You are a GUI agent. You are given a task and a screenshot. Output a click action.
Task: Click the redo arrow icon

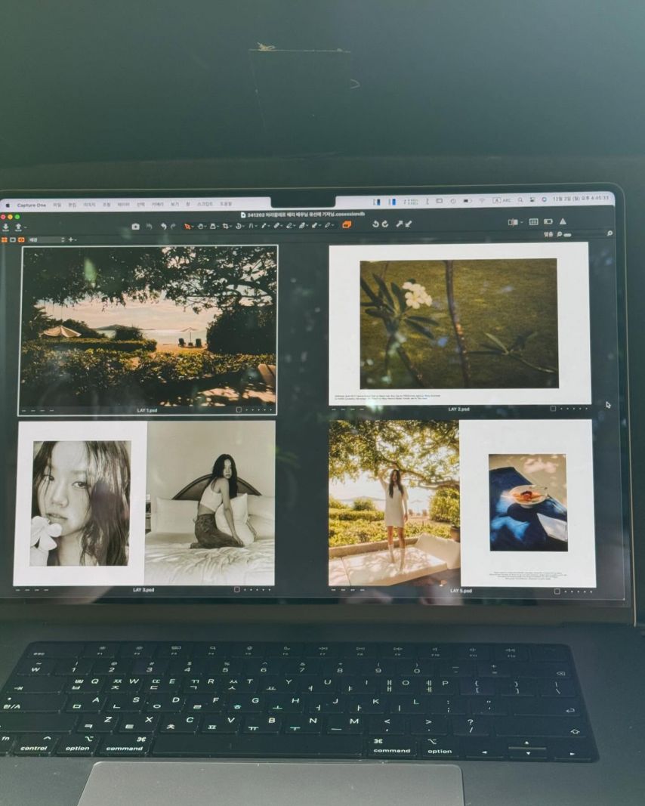[x=173, y=226]
